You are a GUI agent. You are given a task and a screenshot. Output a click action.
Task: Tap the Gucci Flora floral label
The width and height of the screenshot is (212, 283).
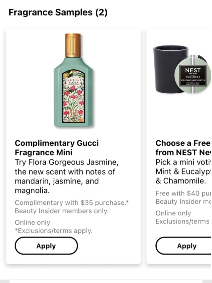tap(73, 97)
